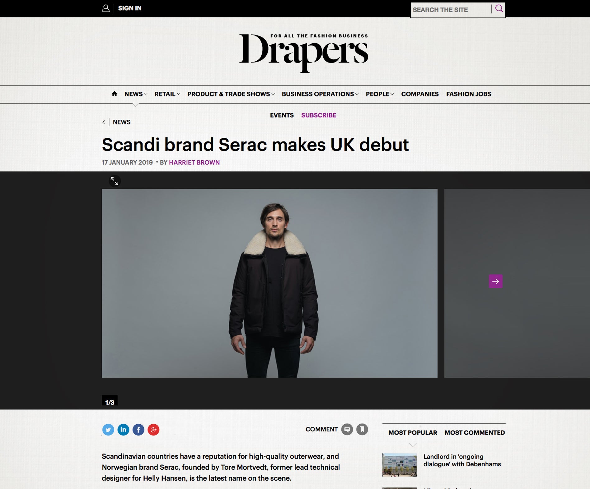The width and height of the screenshot is (590, 489).
Task: Advance to next gallery image
Action: [x=496, y=281]
